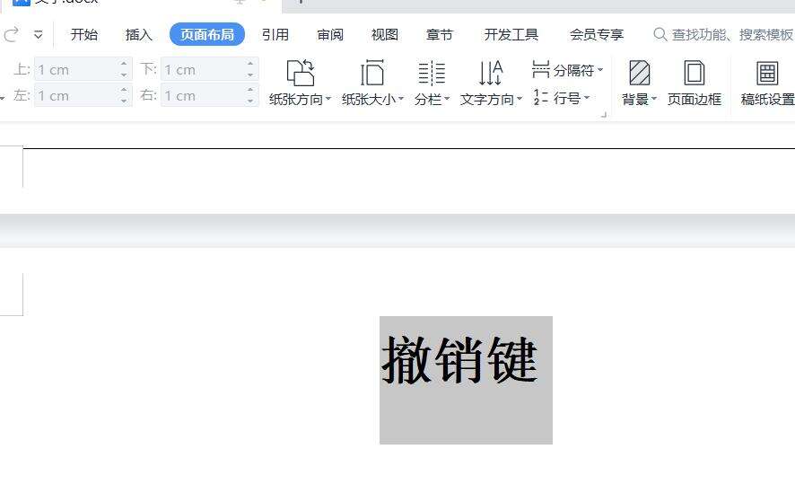Open the quick access toolbar customize dropdown
Screen dimensions: 795x502
click(x=38, y=35)
